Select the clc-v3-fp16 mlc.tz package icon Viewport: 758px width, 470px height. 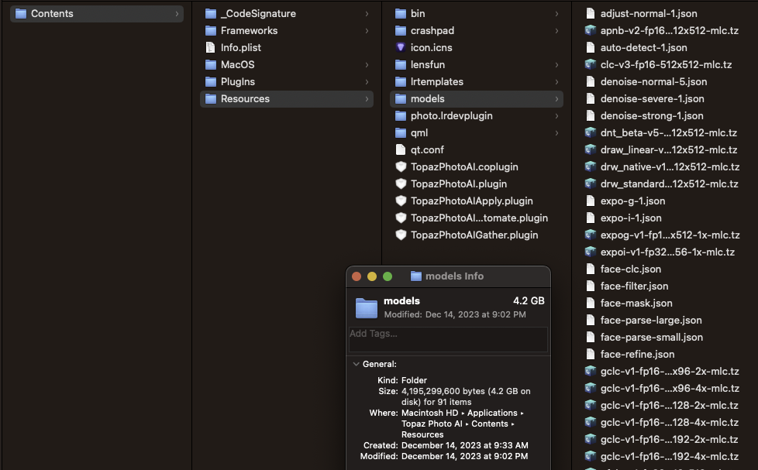(x=591, y=64)
